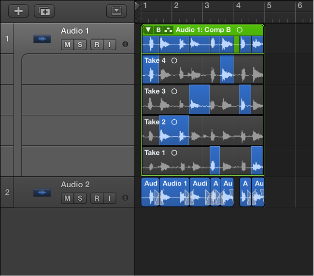Click the Audio 2 track waveform icon
The height and width of the screenshot is (276, 314).
coord(42,193)
